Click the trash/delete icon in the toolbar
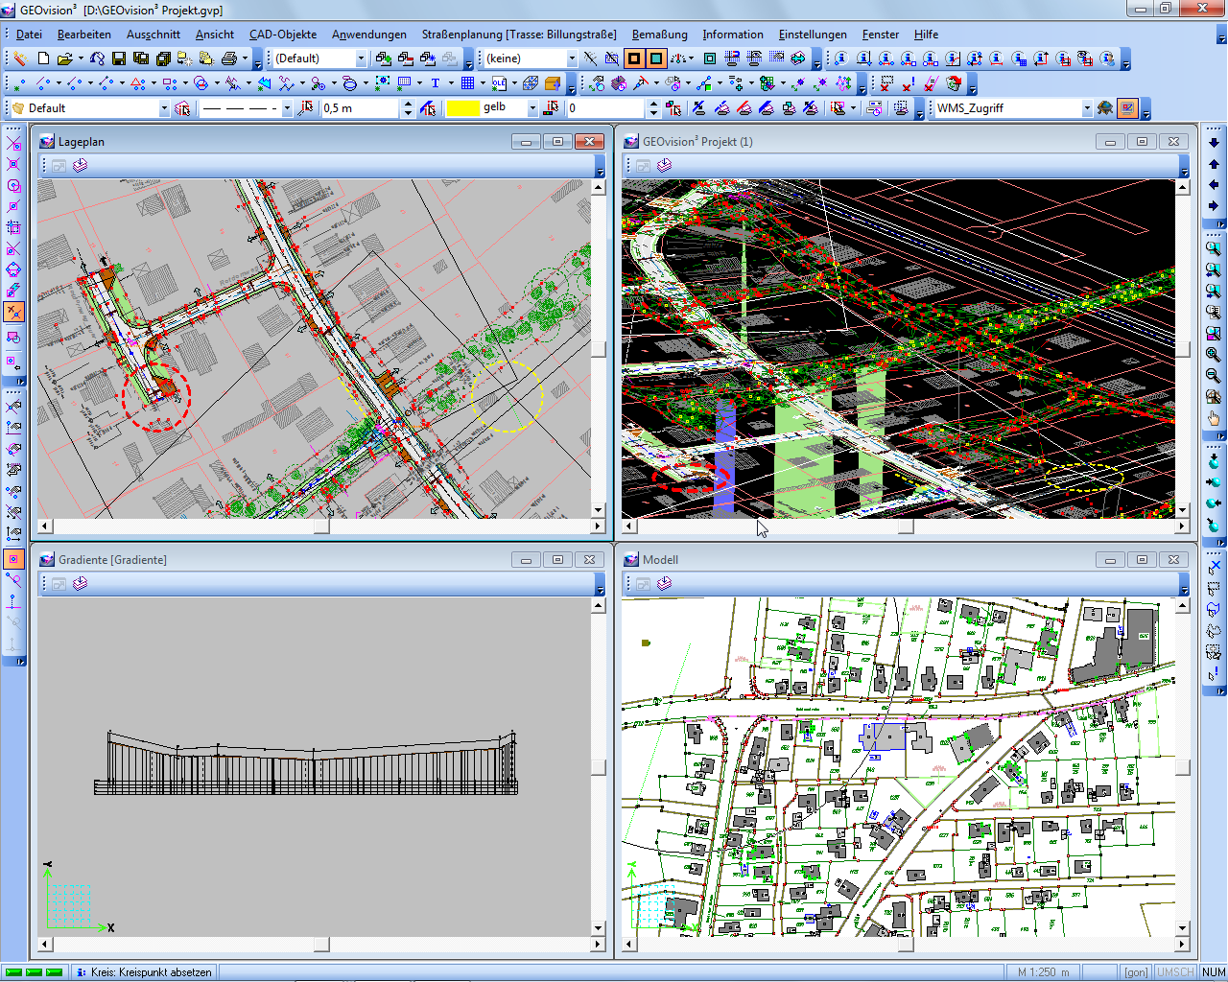The image size is (1228, 982). (x=952, y=82)
